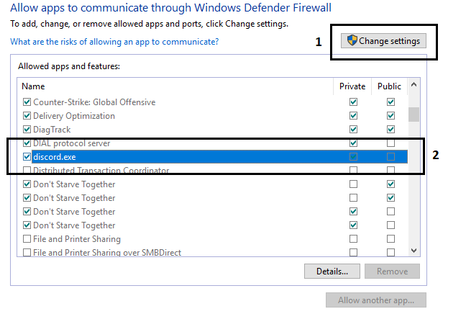Click the scroll down arrow of the apps list
Screen dimensions: 466x314
(414, 251)
